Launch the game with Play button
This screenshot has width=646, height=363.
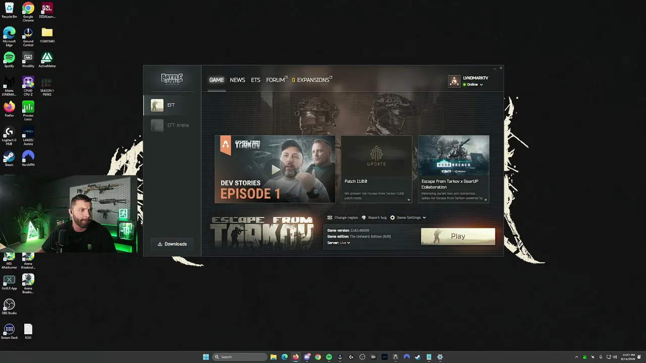pos(458,236)
